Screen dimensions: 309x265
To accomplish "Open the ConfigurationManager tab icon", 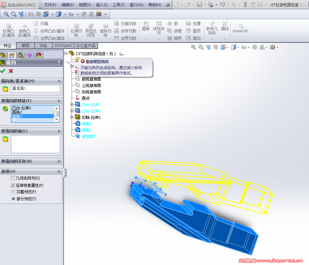I will (x=21, y=55).
